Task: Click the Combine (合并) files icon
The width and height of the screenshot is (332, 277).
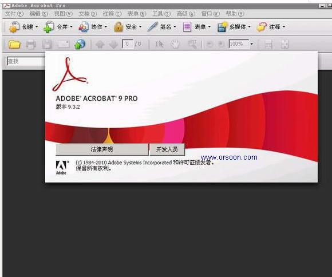Action: (x=49, y=27)
